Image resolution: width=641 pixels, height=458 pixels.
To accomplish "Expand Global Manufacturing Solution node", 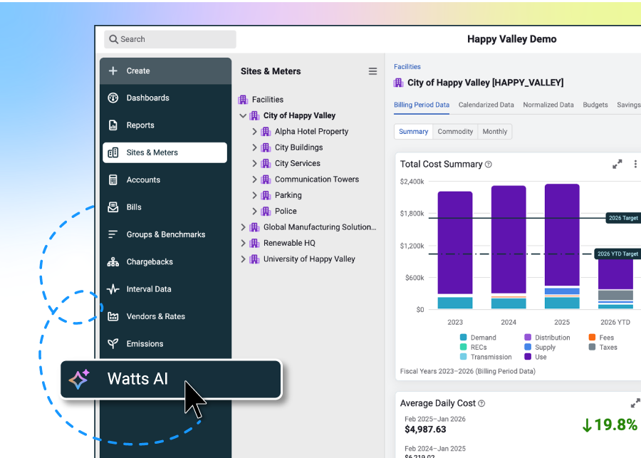I will coord(243,227).
